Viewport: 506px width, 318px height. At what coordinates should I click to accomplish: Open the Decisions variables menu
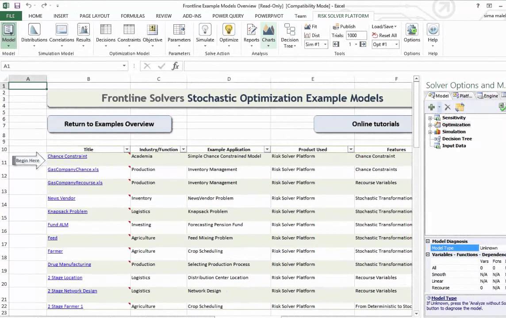pyautogui.click(x=106, y=35)
